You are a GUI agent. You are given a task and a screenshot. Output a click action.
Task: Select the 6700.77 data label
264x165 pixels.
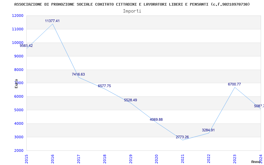point(234,84)
